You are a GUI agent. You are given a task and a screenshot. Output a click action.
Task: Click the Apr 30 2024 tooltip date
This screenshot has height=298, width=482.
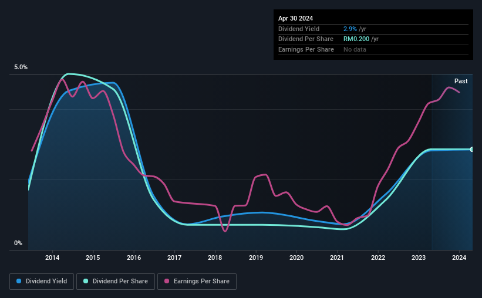295,18
